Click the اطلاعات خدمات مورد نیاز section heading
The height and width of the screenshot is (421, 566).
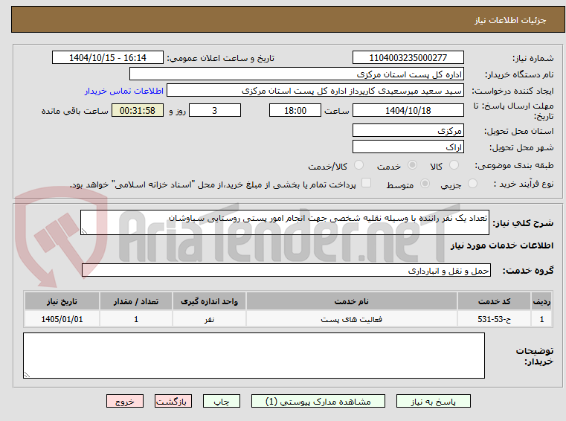(502, 245)
